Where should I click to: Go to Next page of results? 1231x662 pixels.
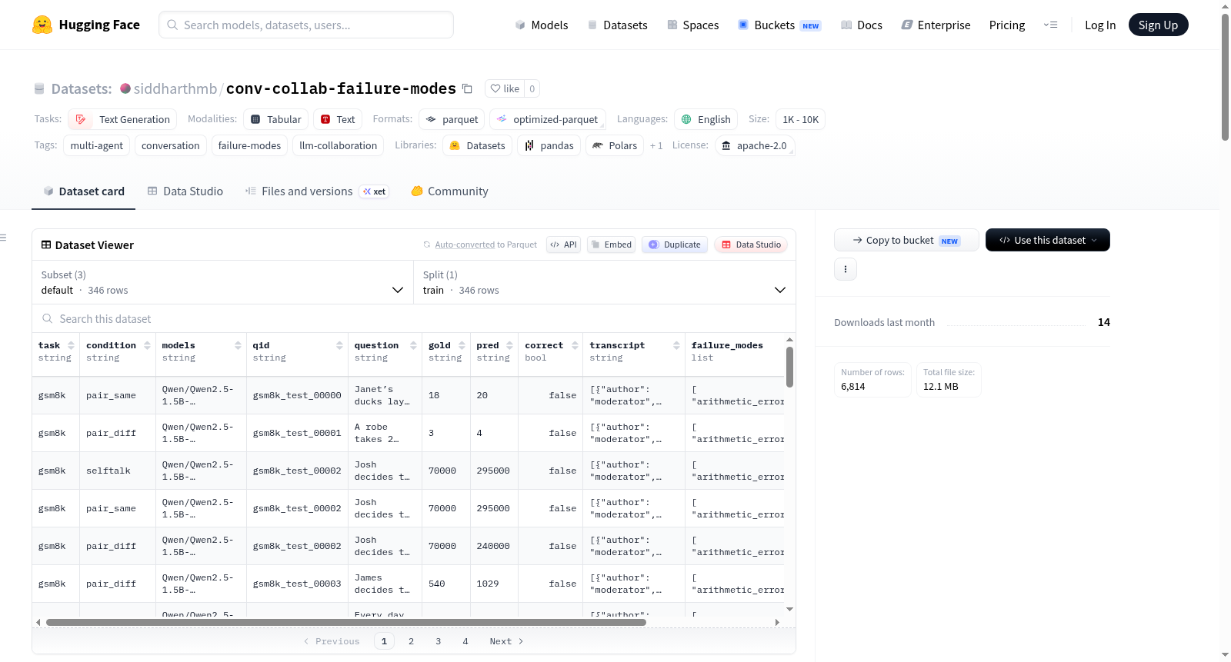pyautogui.click(x=506, y=641)
